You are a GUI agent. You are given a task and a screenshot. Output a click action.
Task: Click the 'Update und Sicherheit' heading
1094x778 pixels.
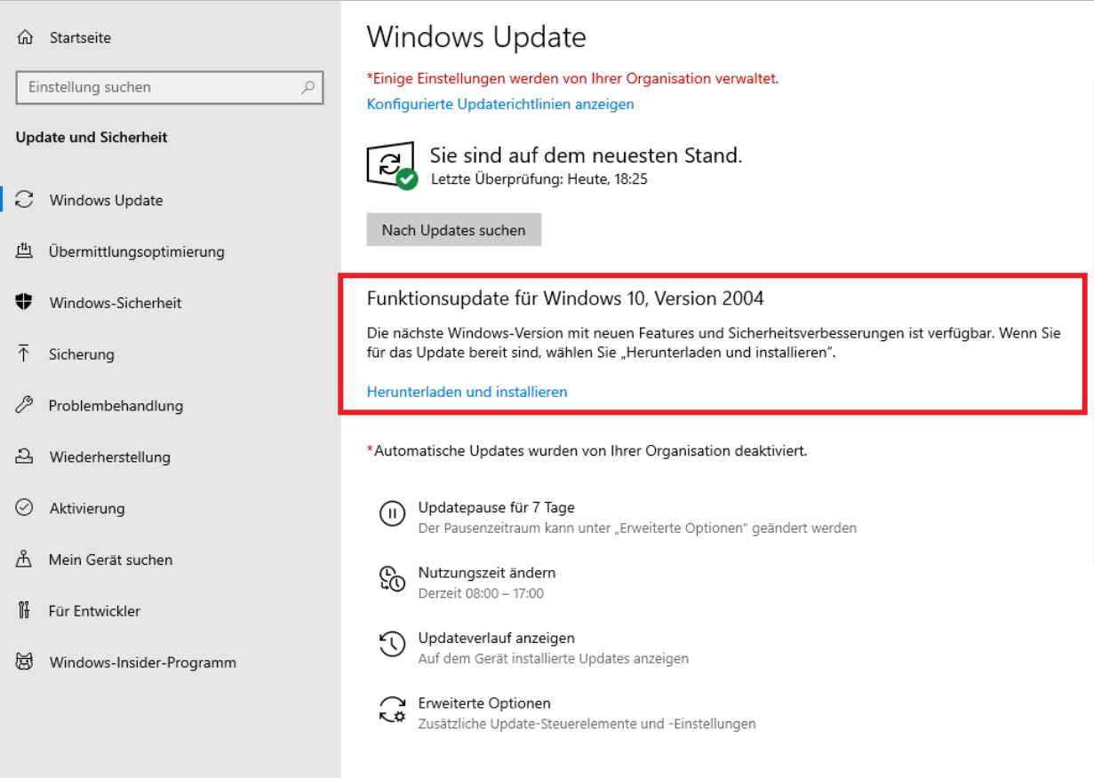click(x=92, y=138)
